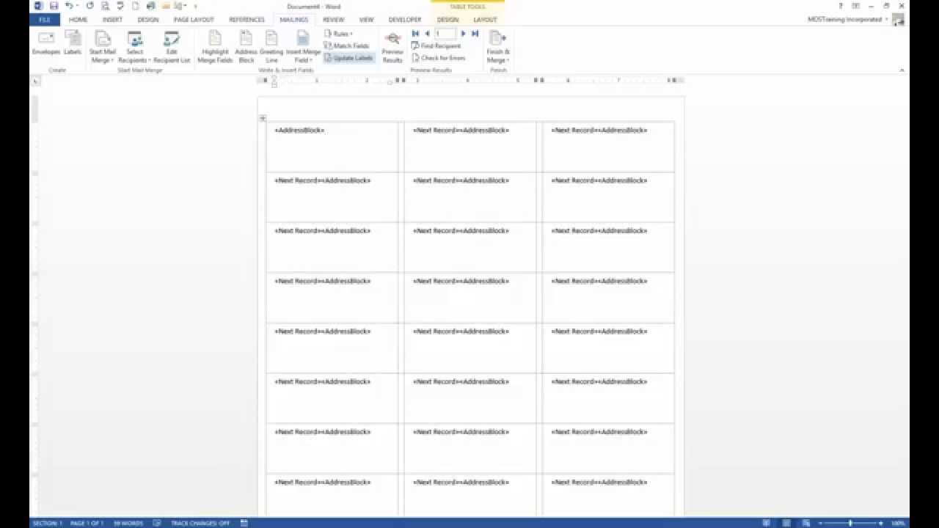Collapse the ribbon with the chevron
The height and width of the screenshot is (528, 939).
[x=902, y=70]
